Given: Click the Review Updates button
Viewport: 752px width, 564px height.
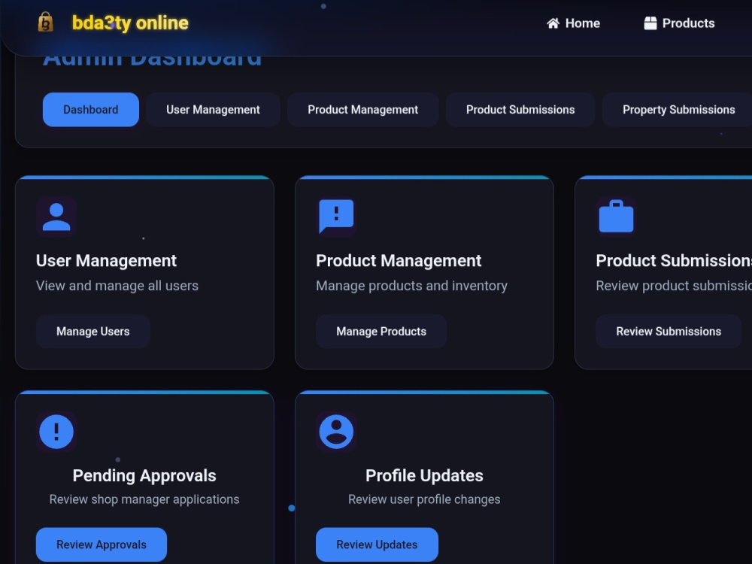Looking at the screenshot, I should point(377,544).
